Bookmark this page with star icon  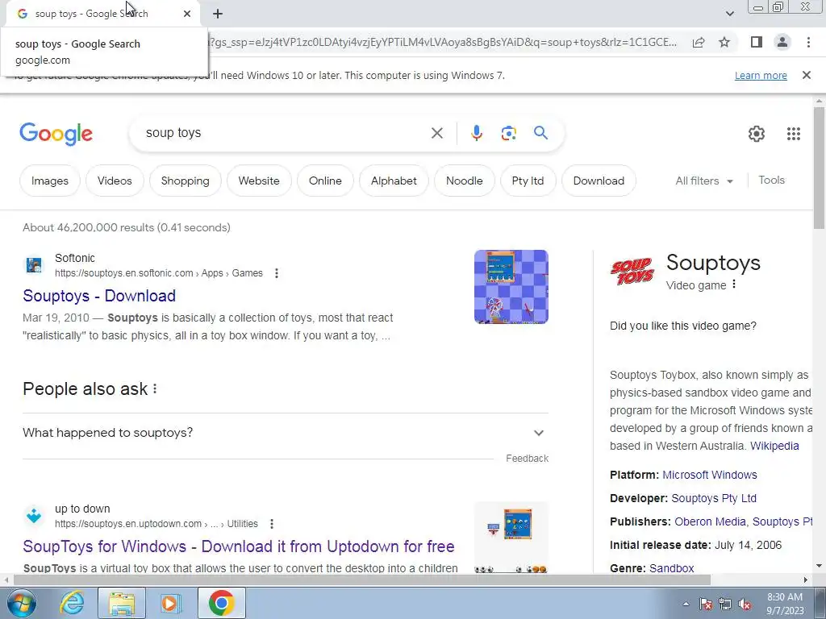point(725,42)
